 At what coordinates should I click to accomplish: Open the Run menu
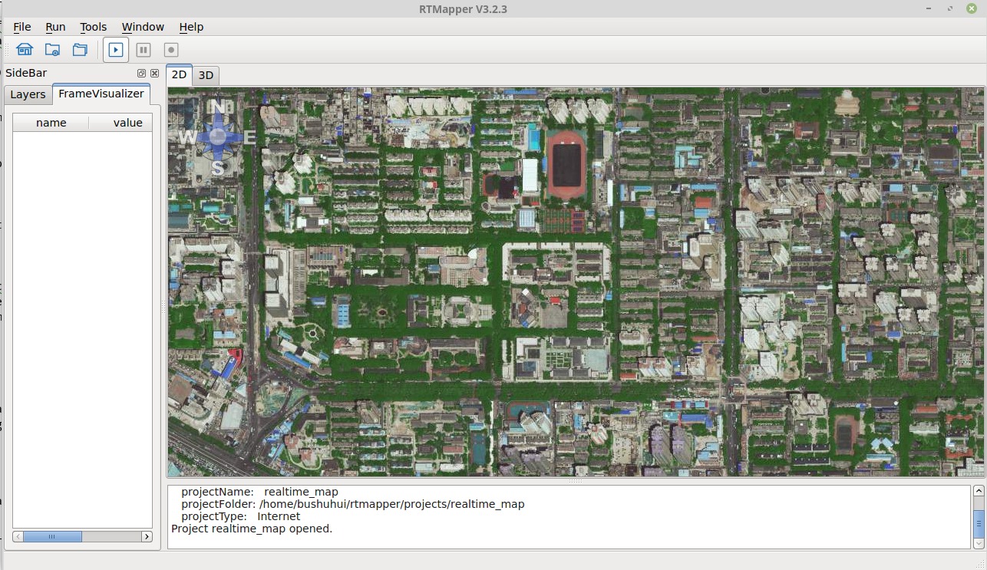[x=55, y=27]
